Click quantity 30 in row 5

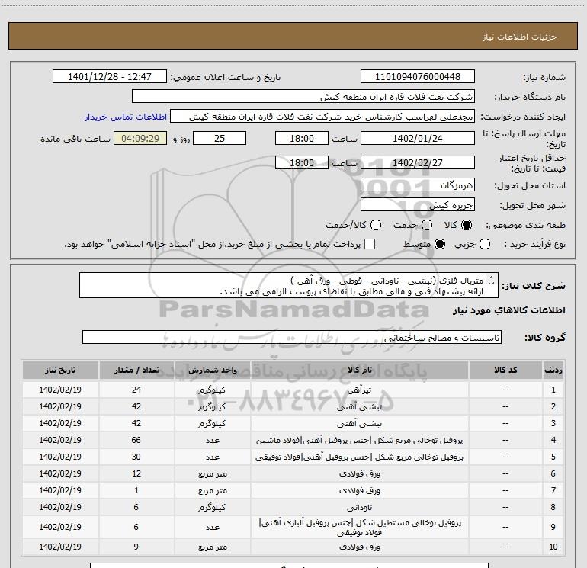[136, 457]
